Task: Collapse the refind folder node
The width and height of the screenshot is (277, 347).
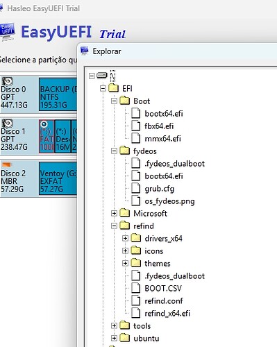Action: [x=114, y=226]
